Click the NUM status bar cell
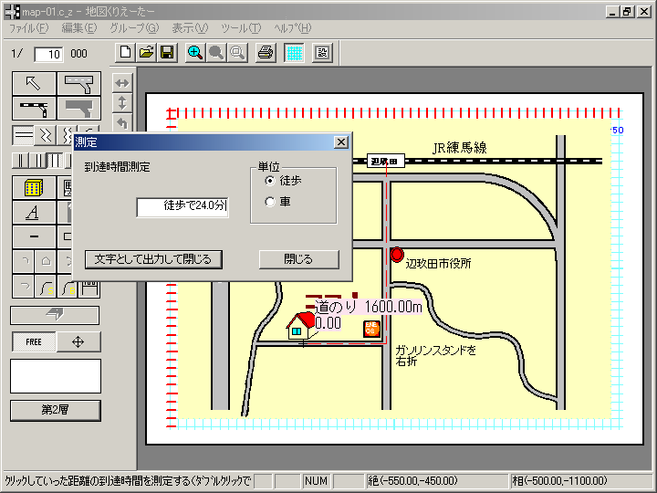 pyautogui.click(x=316, y=481)
